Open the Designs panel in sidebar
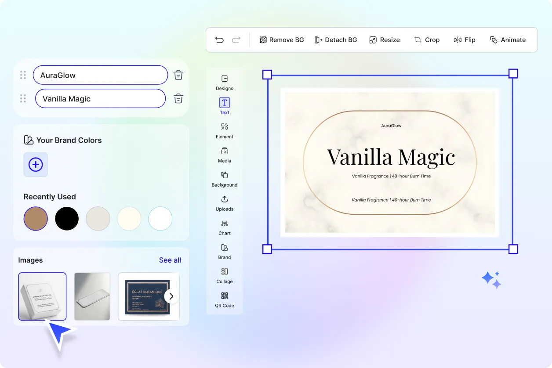The width and height of the screenshot is (552, 368). [x=224, y=83]
